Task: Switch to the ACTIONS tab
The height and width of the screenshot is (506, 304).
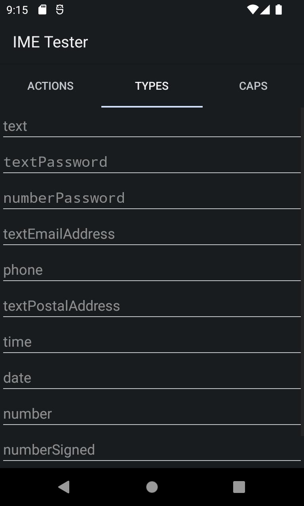Action: (x=50, y=86)
